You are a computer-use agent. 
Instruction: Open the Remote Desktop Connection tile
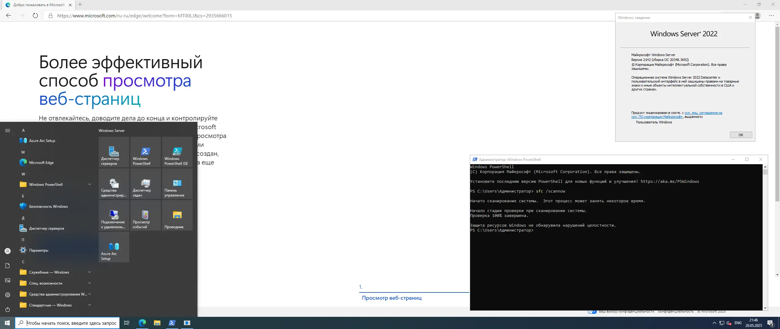[x=114, y=215]
